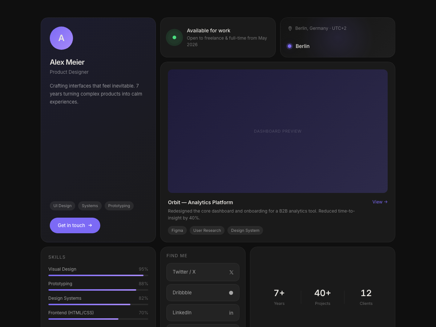Viewport: 436px width, 327px height.
Task: Click the avatar circle with letter A
Action: [x=61, y=38]
